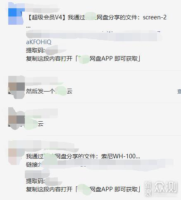
Task: Select the 然后发一个…云 message text
Action: (x=49, y=91)
